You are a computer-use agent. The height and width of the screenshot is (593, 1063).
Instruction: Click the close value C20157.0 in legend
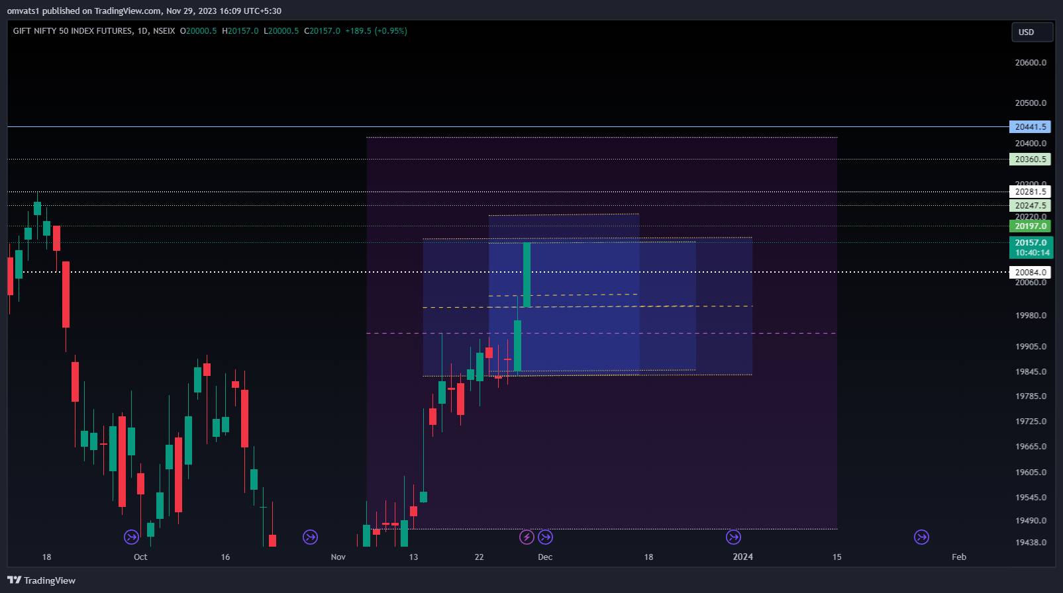coord(323,31)
